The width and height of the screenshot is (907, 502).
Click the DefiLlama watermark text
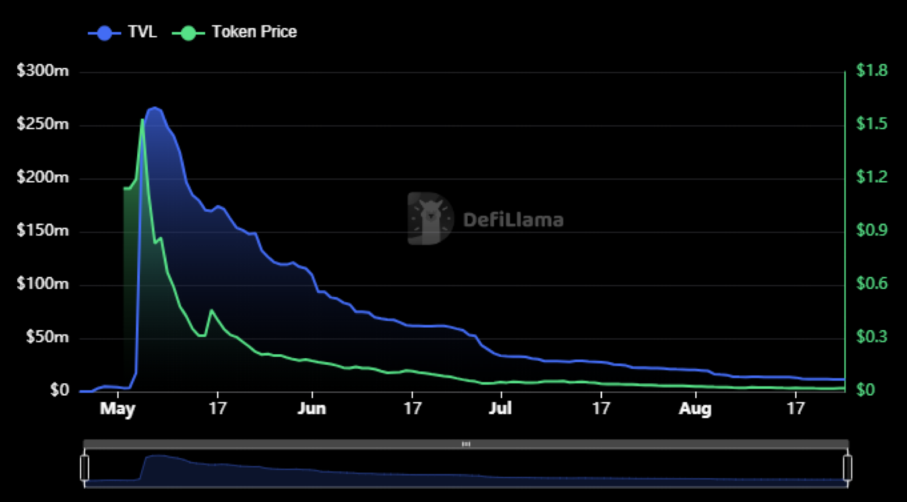513,220
